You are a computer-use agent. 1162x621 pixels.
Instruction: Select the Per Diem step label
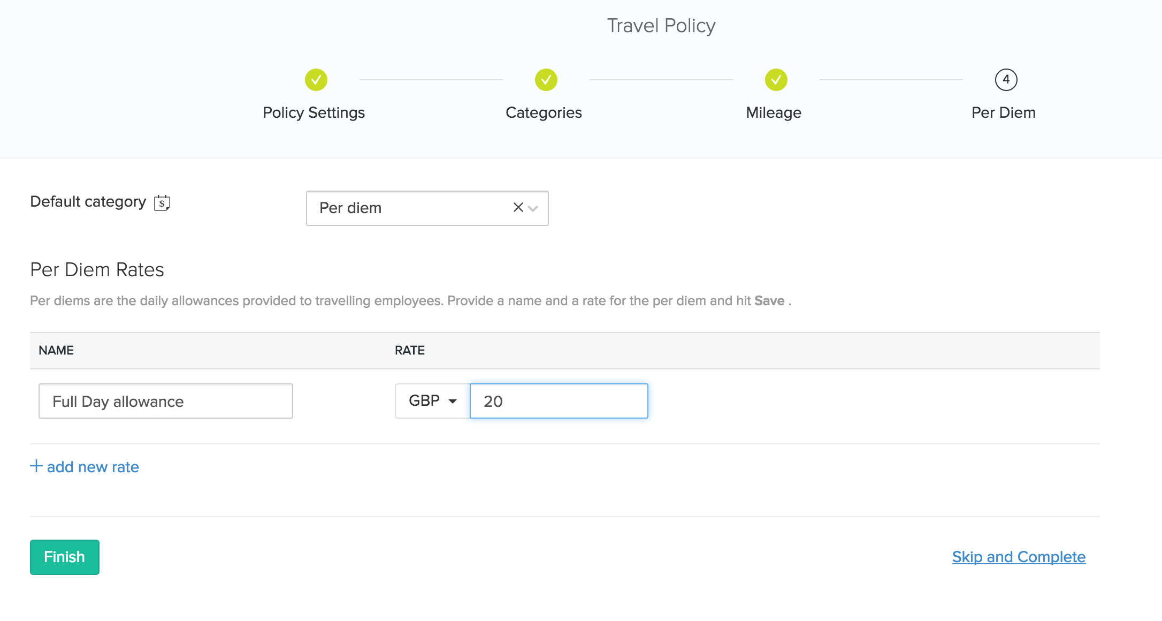[x=1004, y=112]
